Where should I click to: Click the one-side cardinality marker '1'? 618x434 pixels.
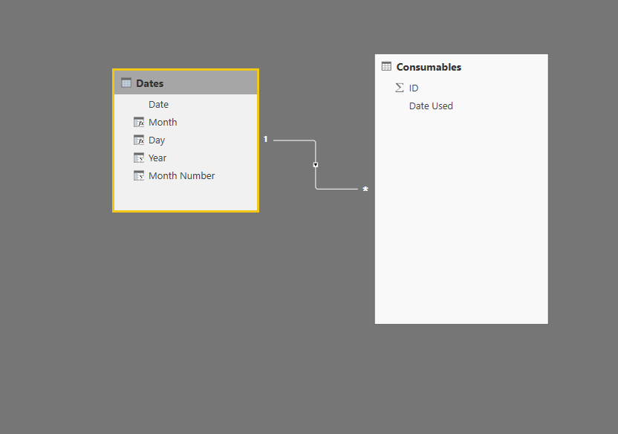pos(266,139)
